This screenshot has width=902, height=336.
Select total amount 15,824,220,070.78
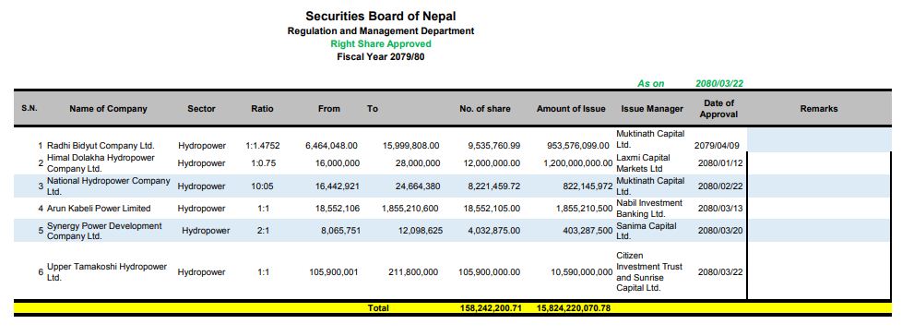(x=574, y=307)
